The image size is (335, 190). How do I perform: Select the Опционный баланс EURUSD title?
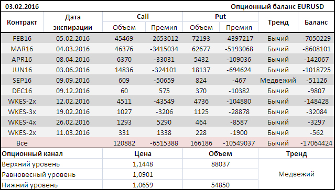click(277, 7)
